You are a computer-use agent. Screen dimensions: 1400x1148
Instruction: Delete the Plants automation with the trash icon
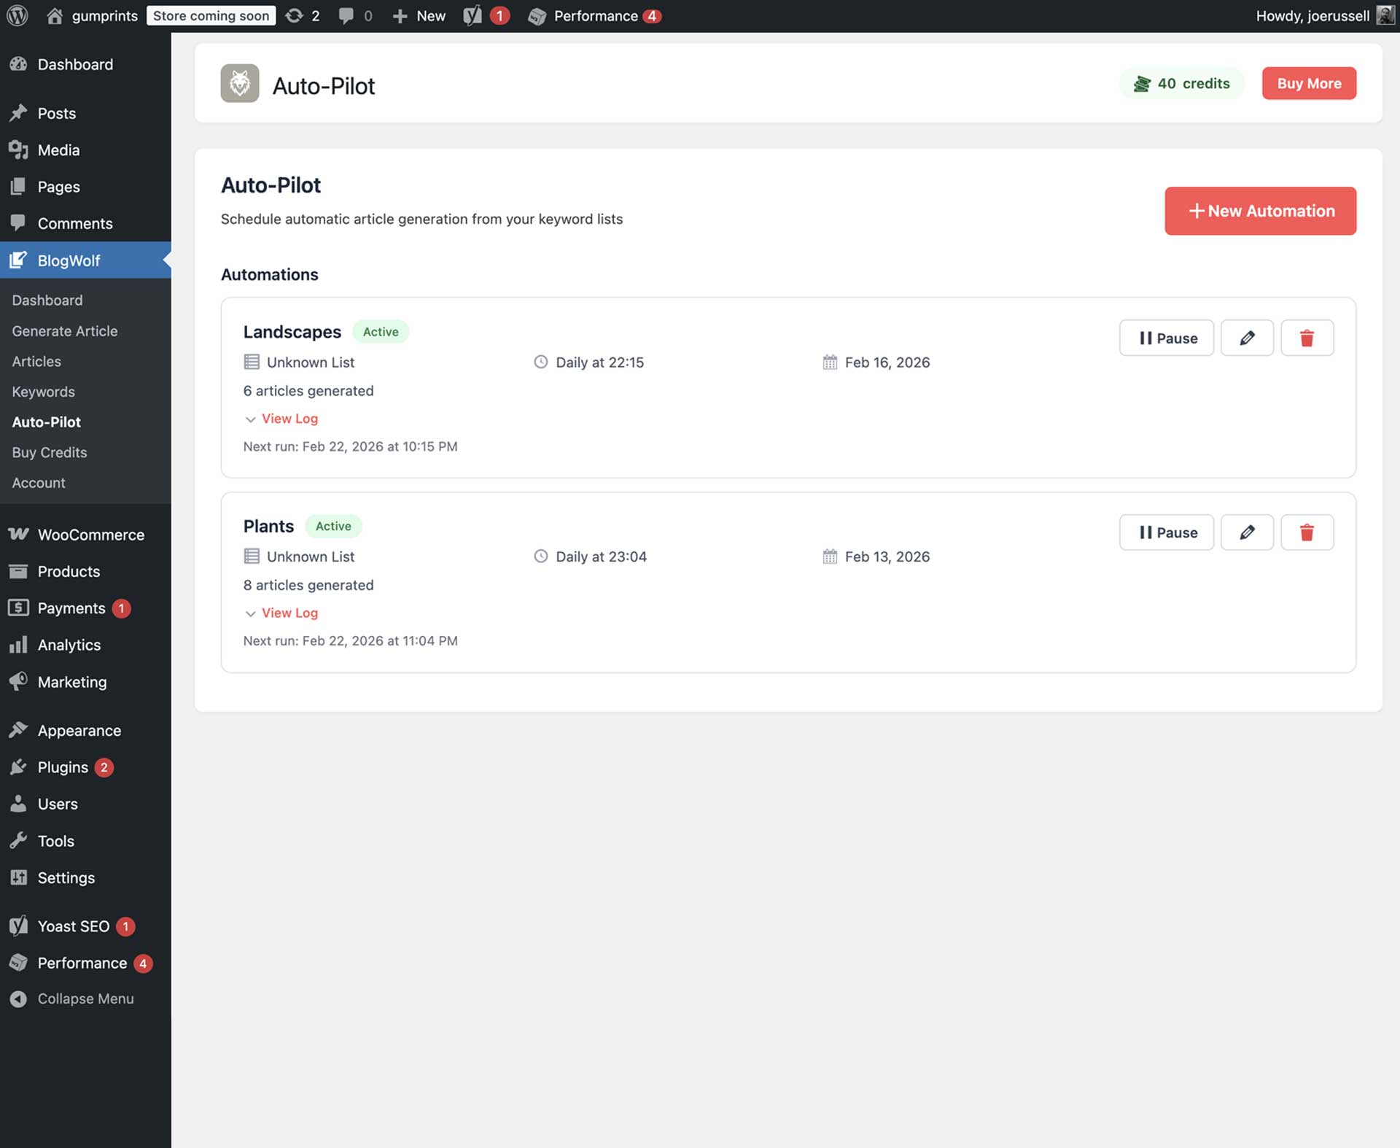click(1307, 532)
